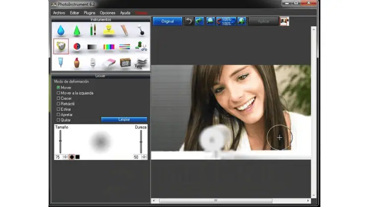Screen dimensions: 369x207
Task: Select the light blue tube tool
Action: pos(61,63)
